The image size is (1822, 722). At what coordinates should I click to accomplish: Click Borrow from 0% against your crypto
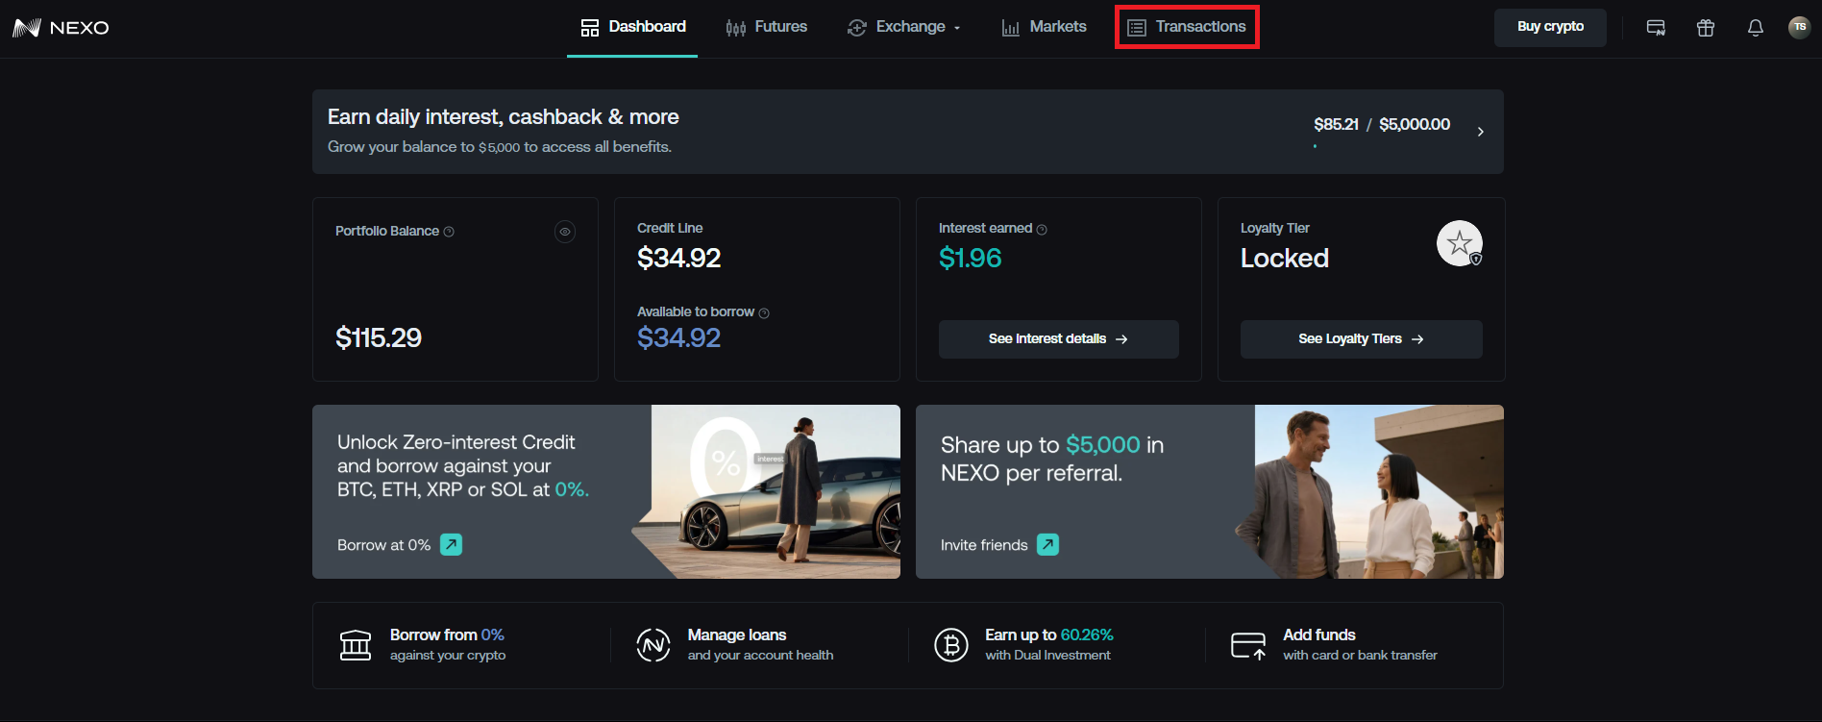point(448,645)
